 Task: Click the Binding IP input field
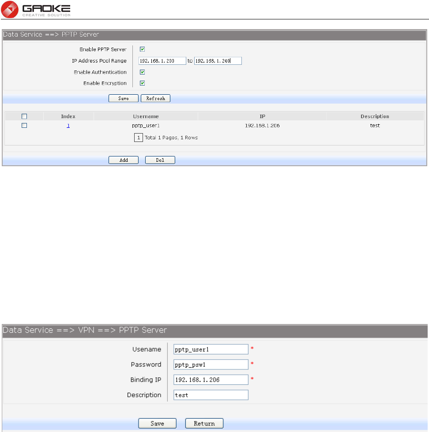click(x=211, y=380)
